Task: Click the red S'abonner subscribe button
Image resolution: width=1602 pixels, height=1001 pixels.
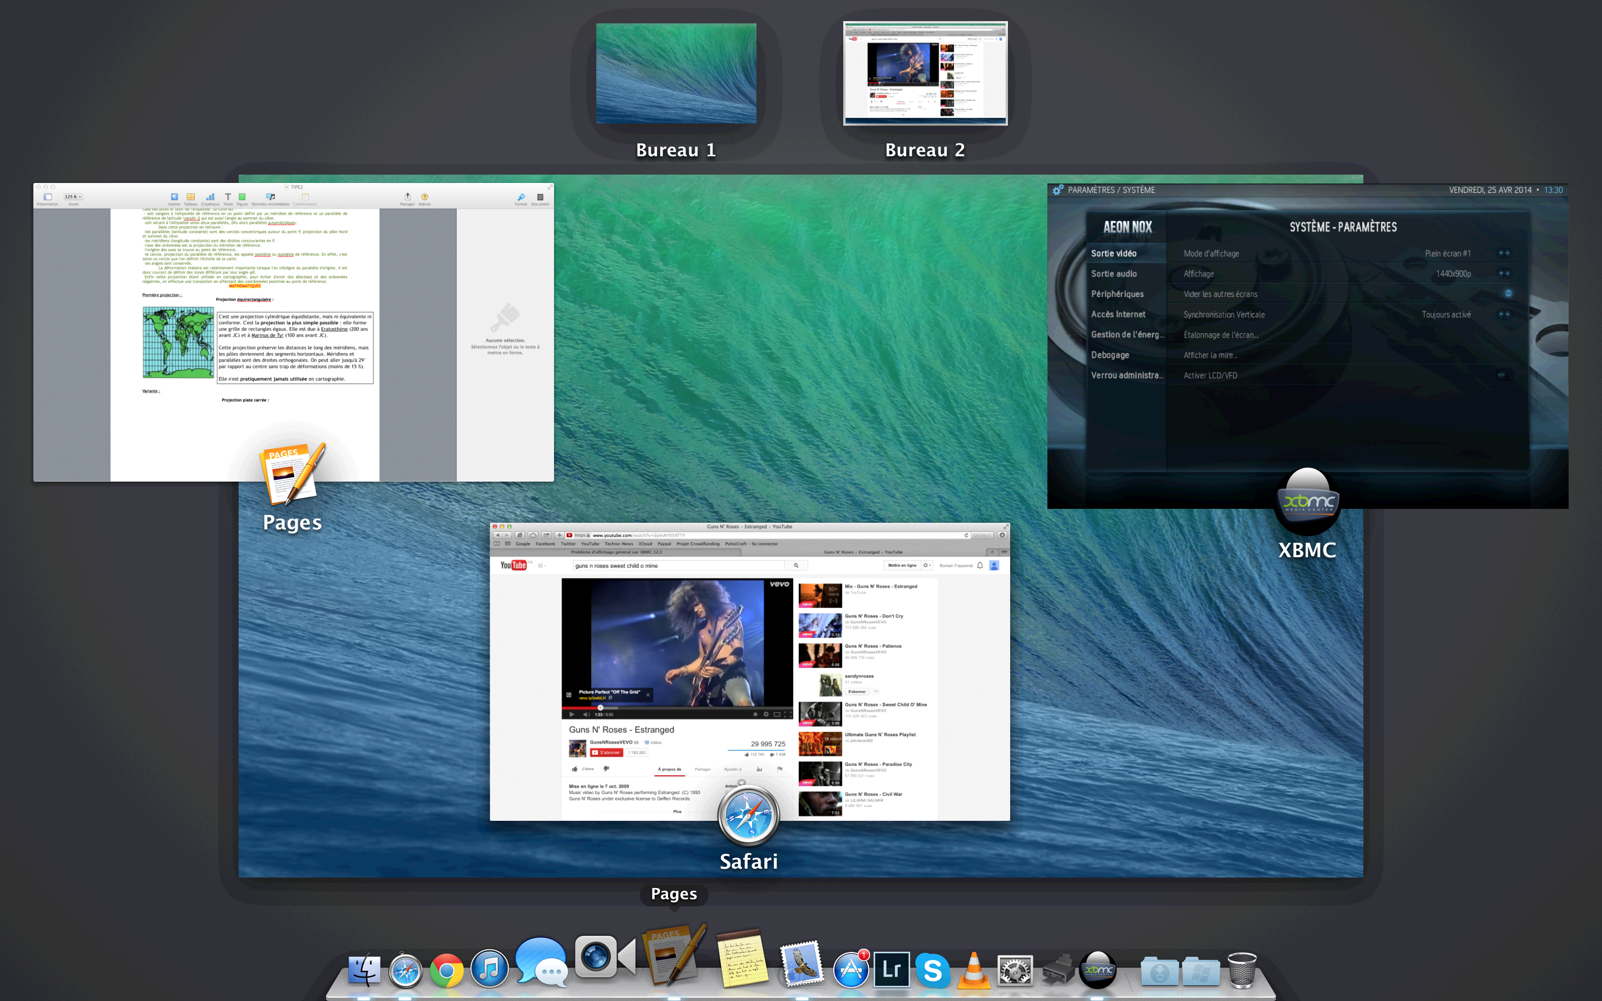Action: coord(606,752)
